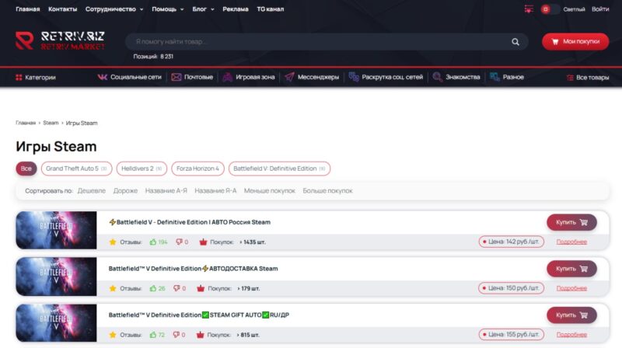Screen dimensions: 622x348
Task: Open TG канал link
Action: 270,9
